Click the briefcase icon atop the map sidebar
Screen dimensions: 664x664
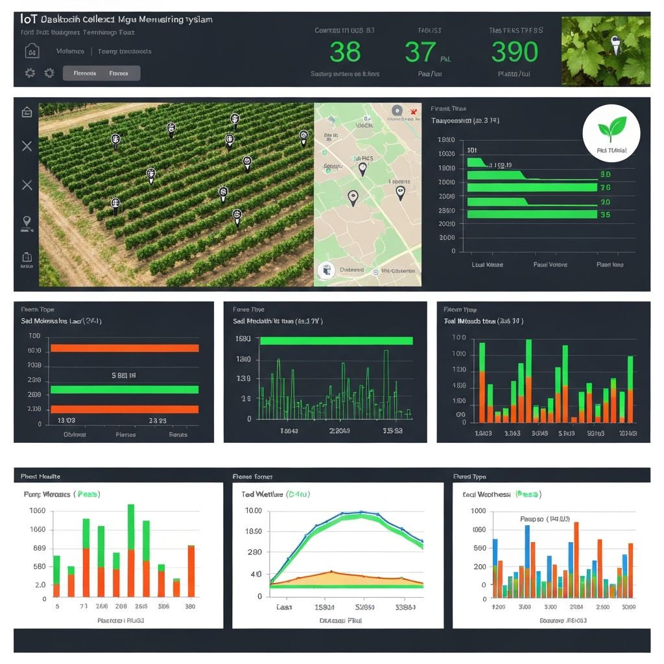[x=27, y=112]
